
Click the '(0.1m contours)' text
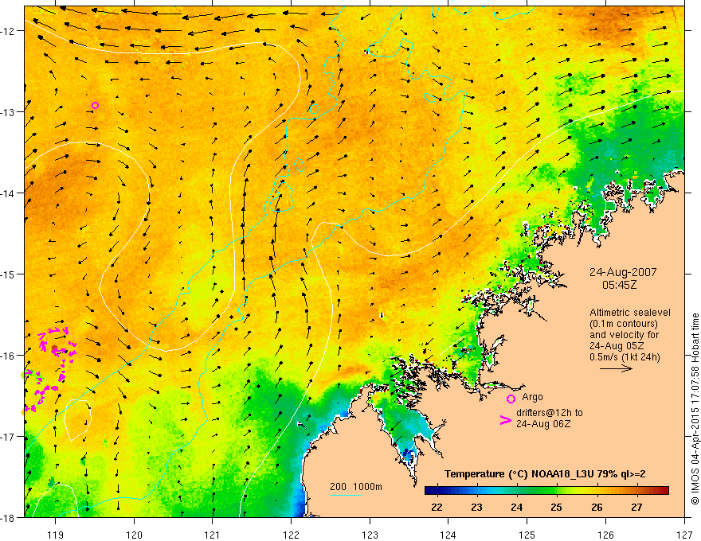pos(623,324)
